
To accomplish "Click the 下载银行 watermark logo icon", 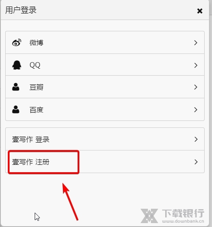I will pyautogui.click(x=149, y=216).
